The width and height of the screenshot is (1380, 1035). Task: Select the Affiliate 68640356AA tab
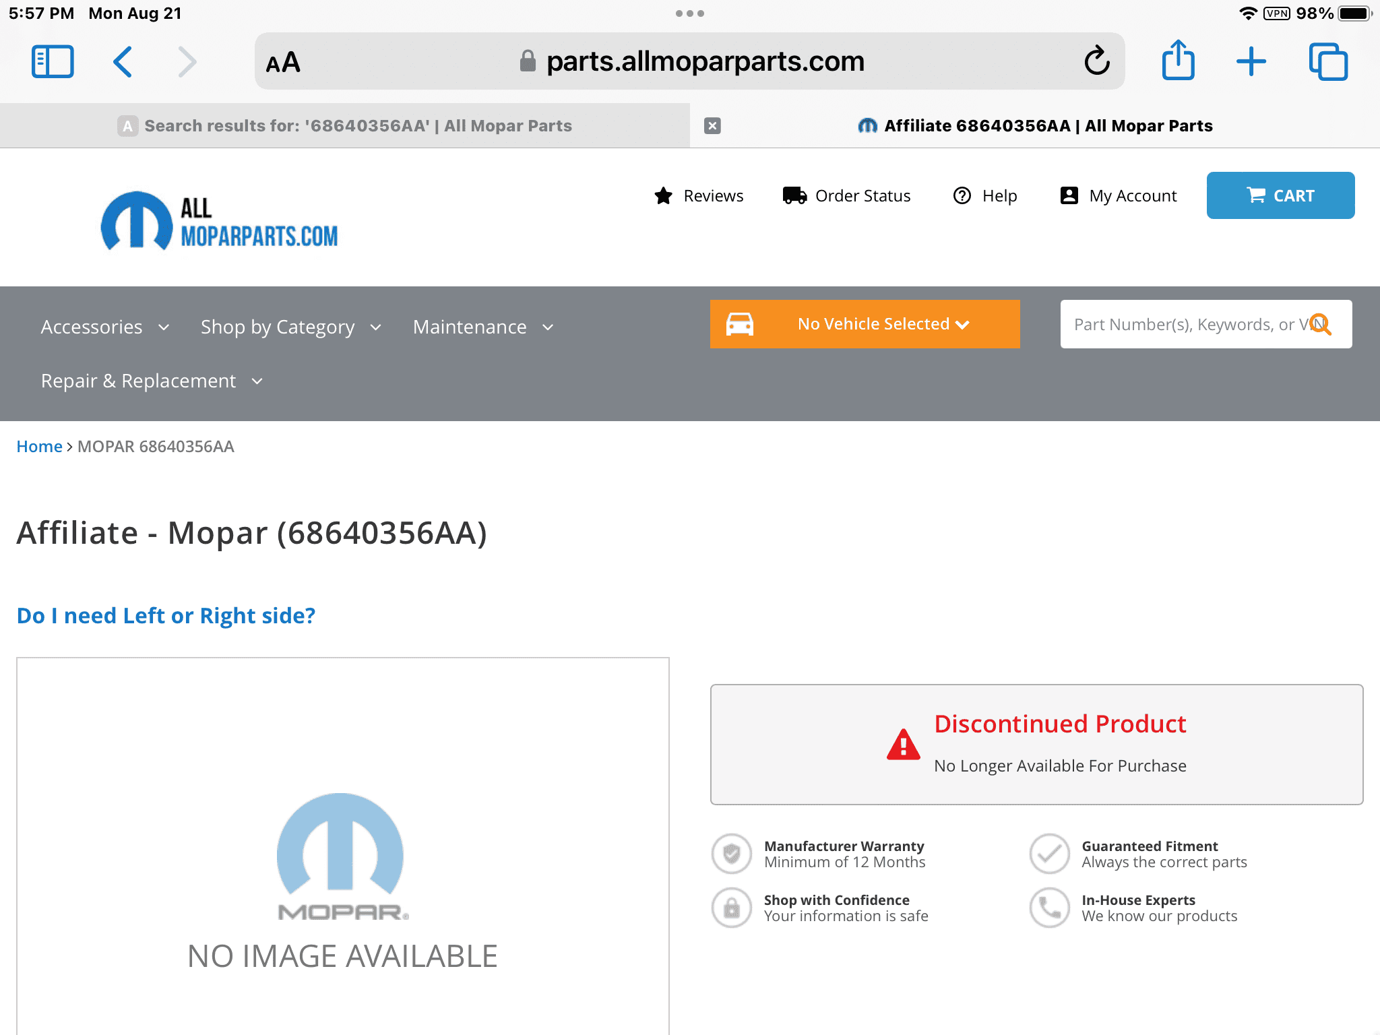click(1035, 126)
